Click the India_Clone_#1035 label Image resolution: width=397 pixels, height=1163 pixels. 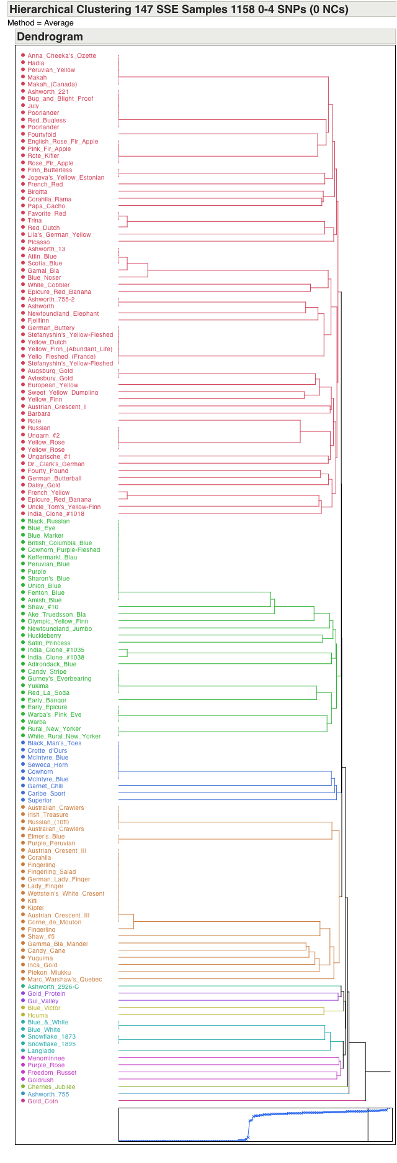point(56,650)
